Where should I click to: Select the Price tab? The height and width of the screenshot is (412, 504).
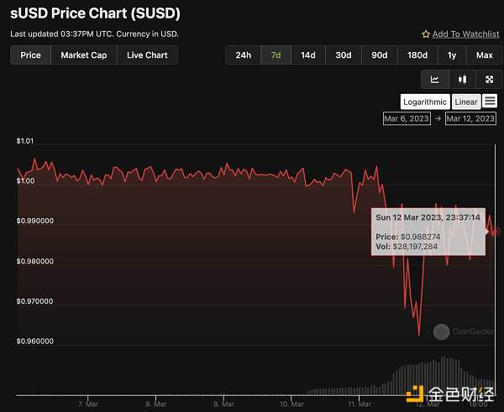(30, 55)
